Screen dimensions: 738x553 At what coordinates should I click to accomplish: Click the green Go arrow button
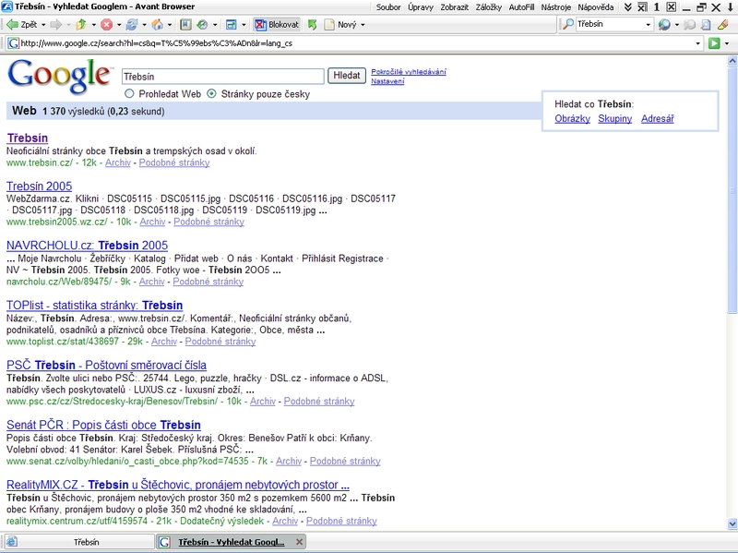pos(714,43)
